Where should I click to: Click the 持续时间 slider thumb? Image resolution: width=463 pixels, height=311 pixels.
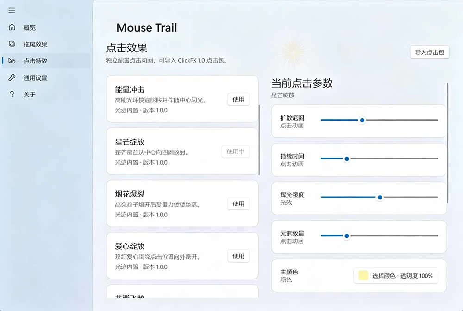347,159
